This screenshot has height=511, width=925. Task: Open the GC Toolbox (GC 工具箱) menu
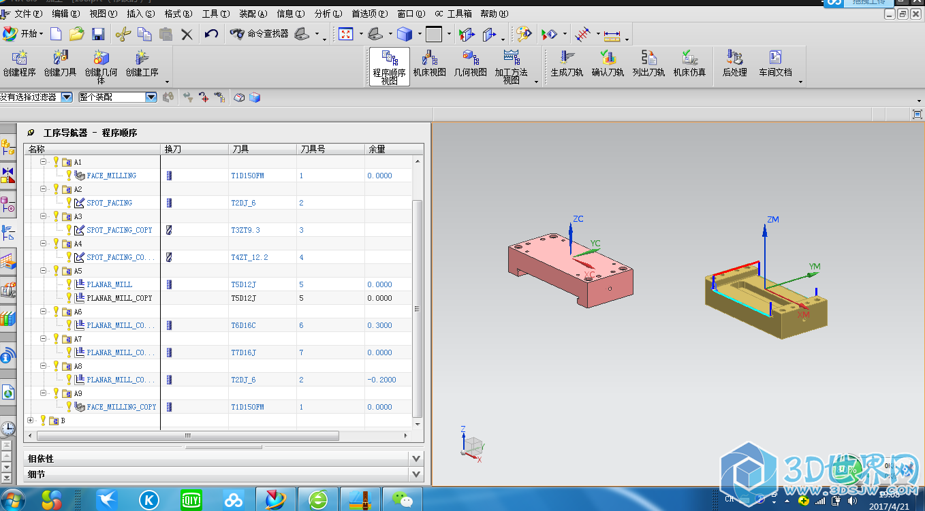454,14
